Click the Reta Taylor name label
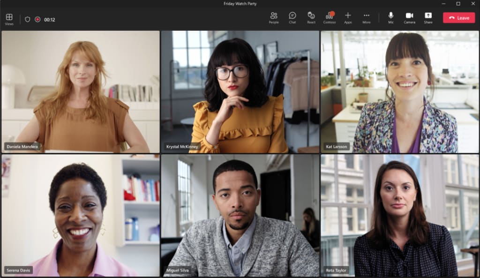 pos(336,270)
